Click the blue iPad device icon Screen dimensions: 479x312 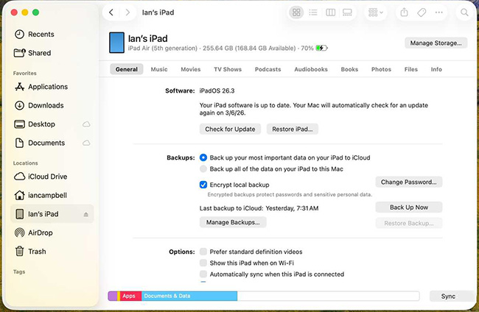(116, 43)
